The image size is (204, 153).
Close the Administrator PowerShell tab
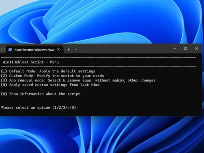coord(58,49)
